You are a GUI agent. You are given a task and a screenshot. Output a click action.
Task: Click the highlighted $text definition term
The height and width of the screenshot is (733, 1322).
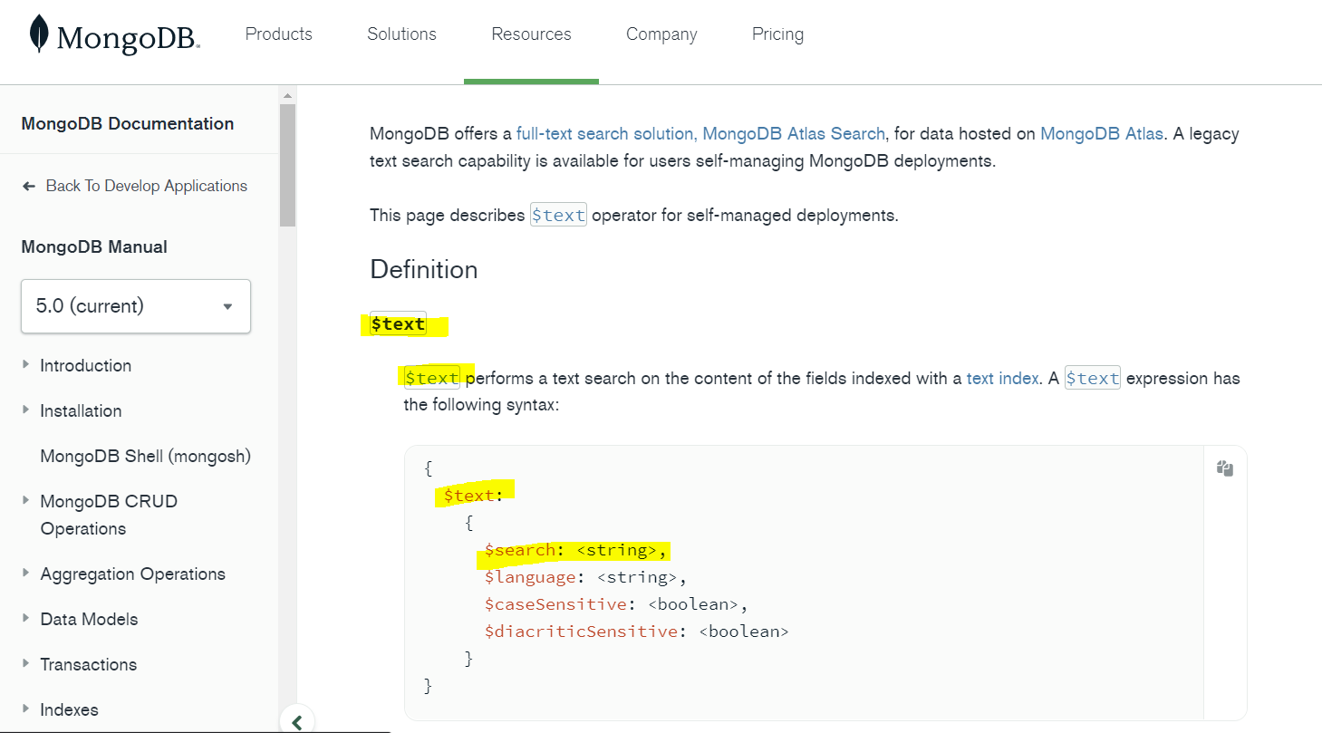(398, 323)
